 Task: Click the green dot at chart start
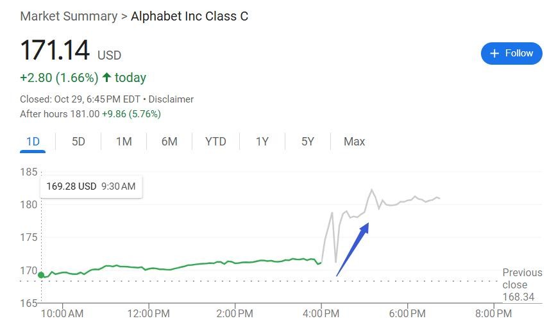(42, 275)
